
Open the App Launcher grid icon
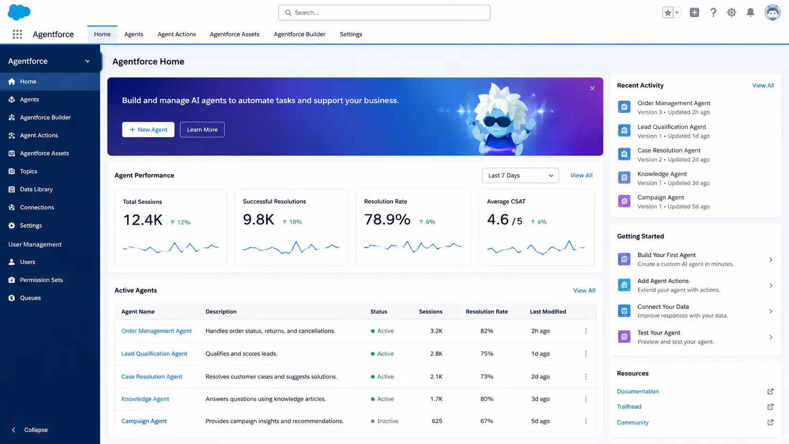click(x=17, y=34)
